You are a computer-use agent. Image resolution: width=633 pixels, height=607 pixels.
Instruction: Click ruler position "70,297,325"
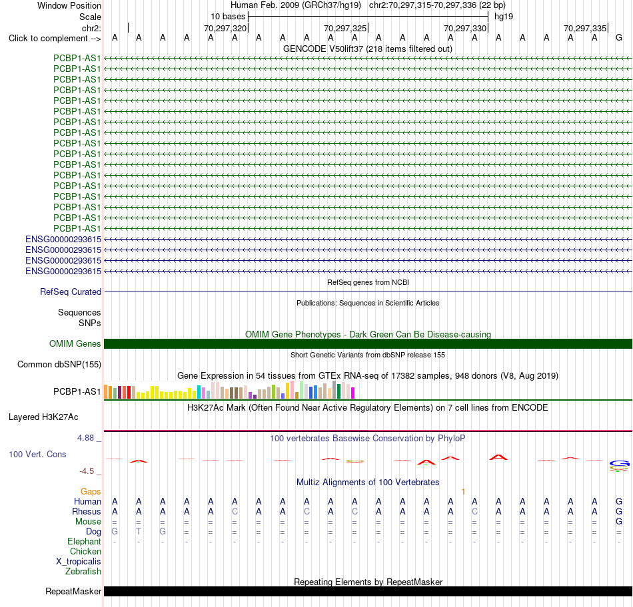coord(345,28)
